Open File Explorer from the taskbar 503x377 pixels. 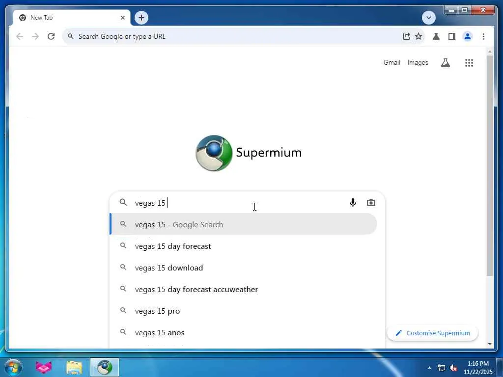coord(74,367)
